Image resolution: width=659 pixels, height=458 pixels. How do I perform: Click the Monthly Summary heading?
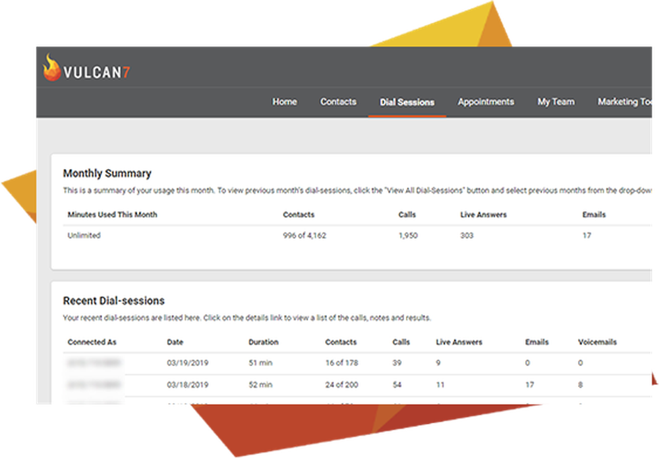107,173
